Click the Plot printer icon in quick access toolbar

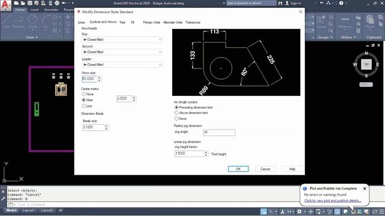[57, 3]
